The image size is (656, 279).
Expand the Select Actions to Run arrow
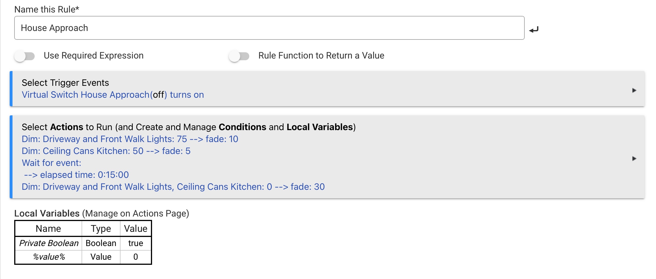pos(634,159)
